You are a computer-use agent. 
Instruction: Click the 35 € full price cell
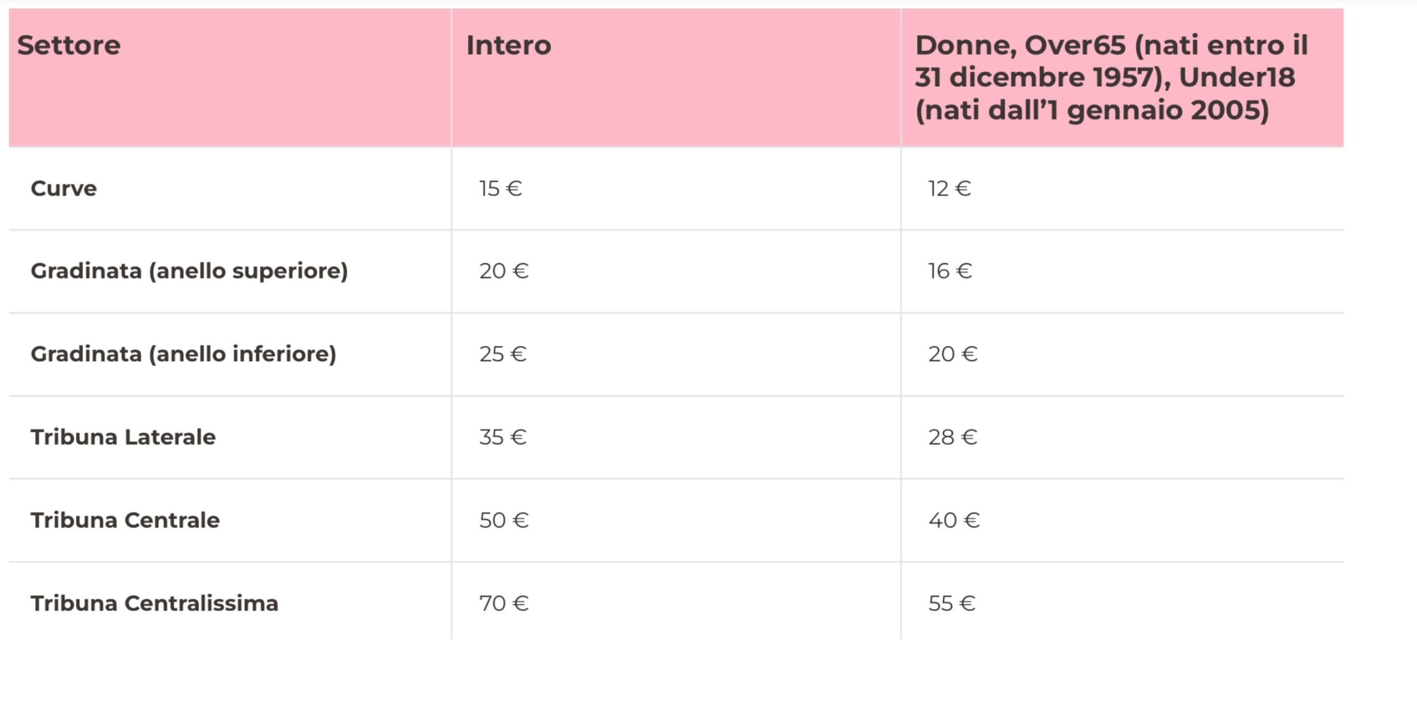click(503, 437)
